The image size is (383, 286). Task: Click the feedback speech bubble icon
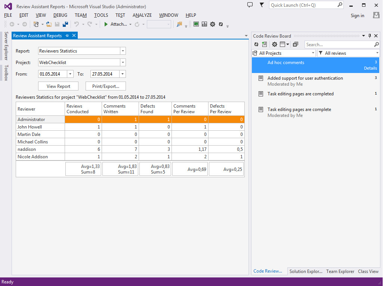tap(250, 4)
